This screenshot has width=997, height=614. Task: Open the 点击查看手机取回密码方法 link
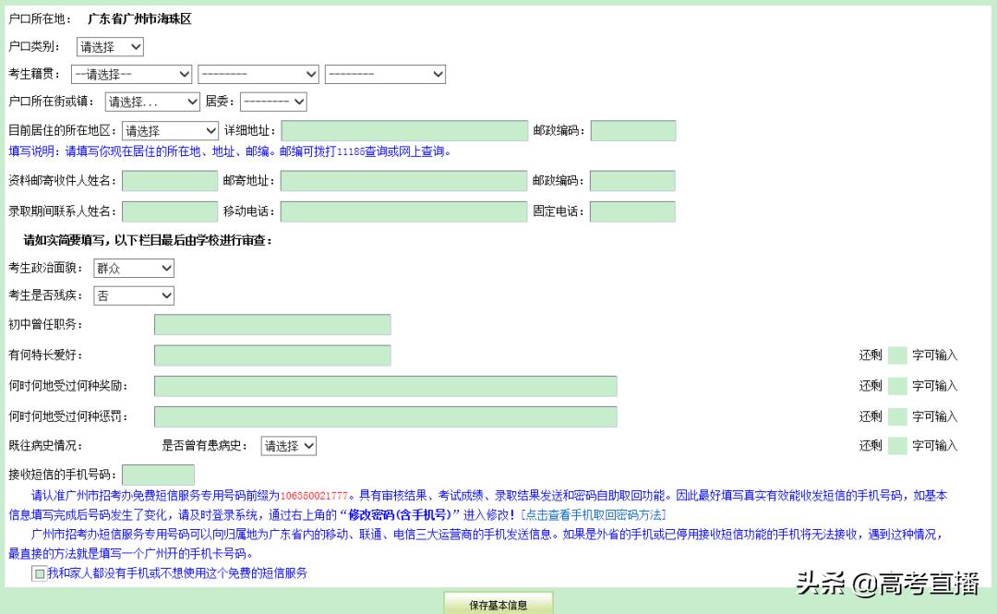click(594, 513)
